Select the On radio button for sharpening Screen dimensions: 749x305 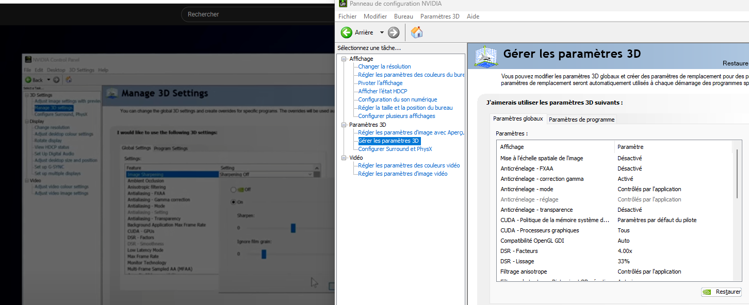click(x=234, y=202)
